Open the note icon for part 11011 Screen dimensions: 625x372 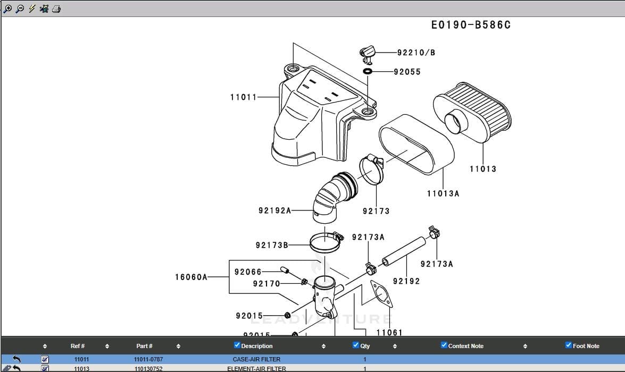[45, 360]
